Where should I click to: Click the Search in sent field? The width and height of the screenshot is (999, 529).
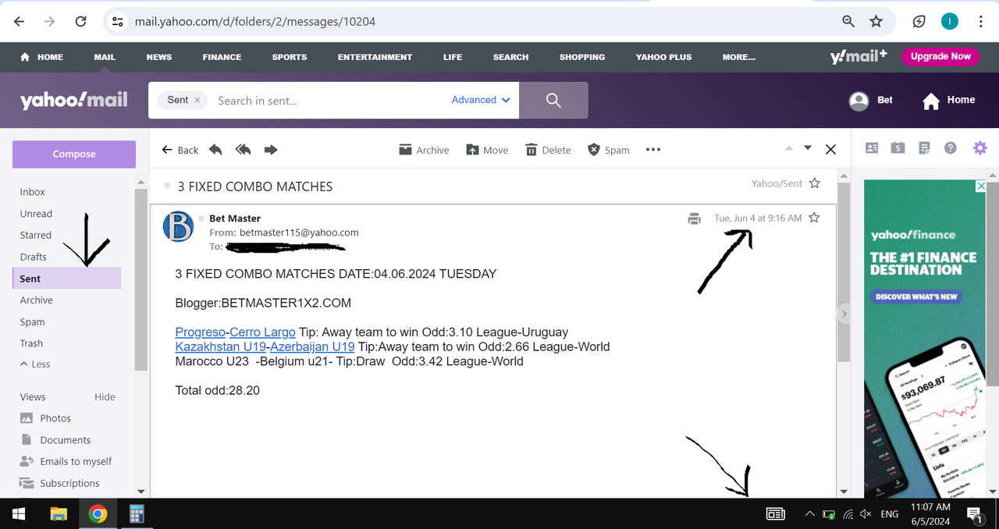[x=328, y=100]
